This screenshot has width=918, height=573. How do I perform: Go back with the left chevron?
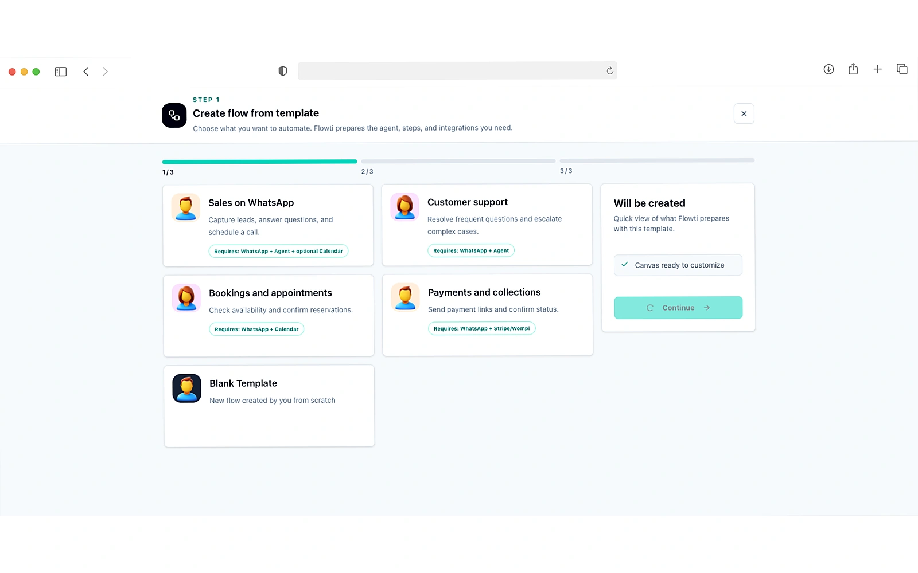point(86,72)
